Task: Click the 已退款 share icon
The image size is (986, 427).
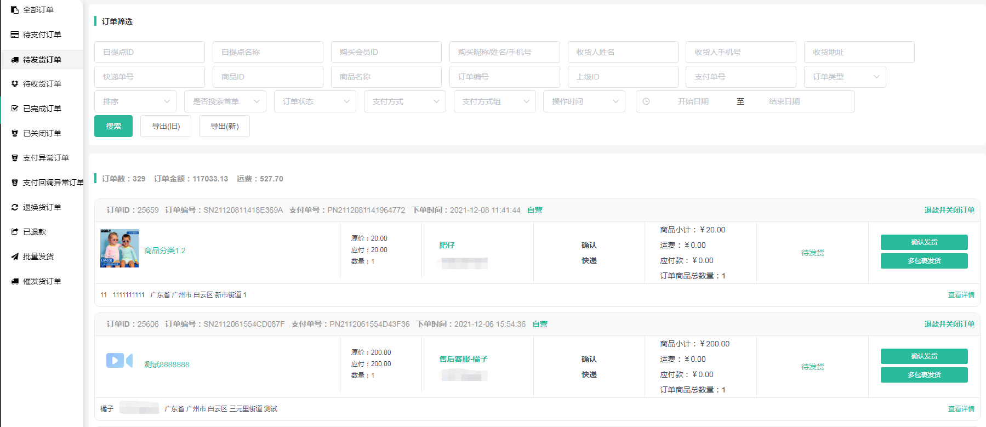Action: (x=15, y=232)
